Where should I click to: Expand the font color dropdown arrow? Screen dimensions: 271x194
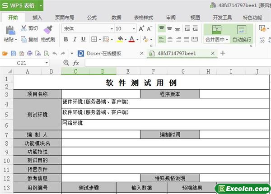tap(138, 40)
